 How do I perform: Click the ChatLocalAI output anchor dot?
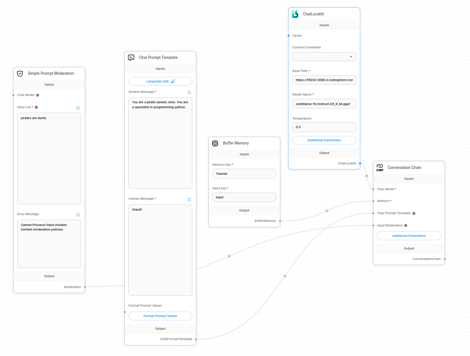click(x=361, y=163)
